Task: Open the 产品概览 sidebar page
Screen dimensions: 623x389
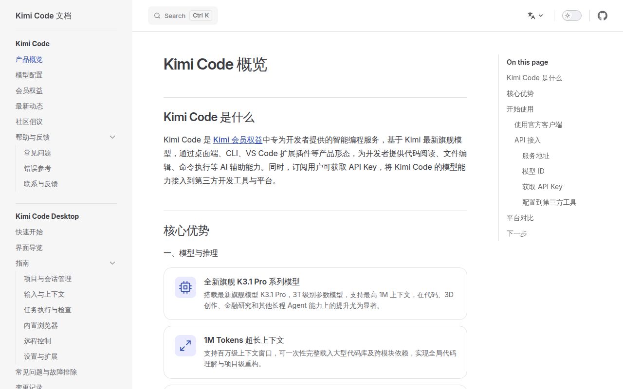Action: 29,59
